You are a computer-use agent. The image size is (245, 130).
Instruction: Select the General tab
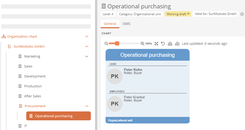pos(110,24)
